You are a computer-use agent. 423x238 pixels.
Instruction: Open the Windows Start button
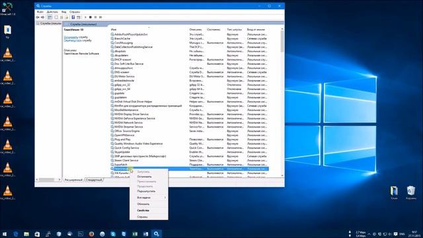5,234
